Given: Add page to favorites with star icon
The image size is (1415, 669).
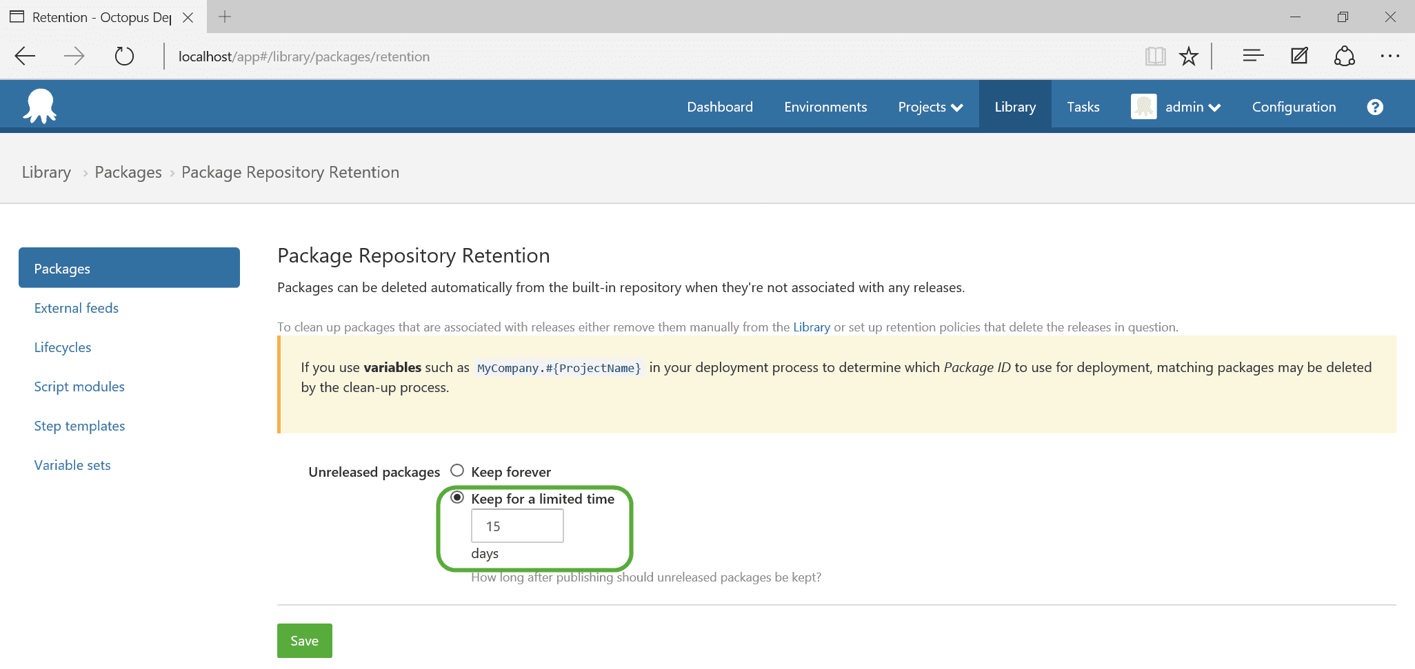Looking at the screenshot, I should (1188, 56).
